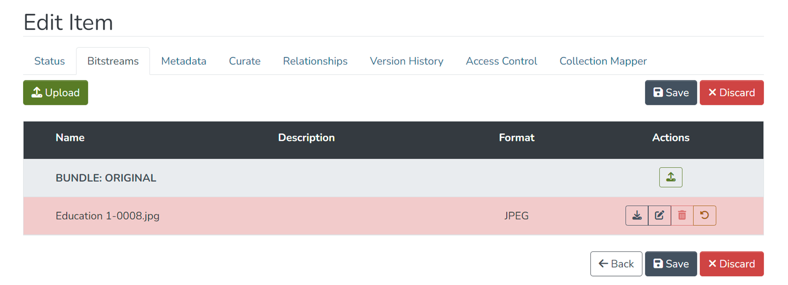The image size is (788, 285).
Task: Click the bottom Discard button
Action: coord(731,264)
